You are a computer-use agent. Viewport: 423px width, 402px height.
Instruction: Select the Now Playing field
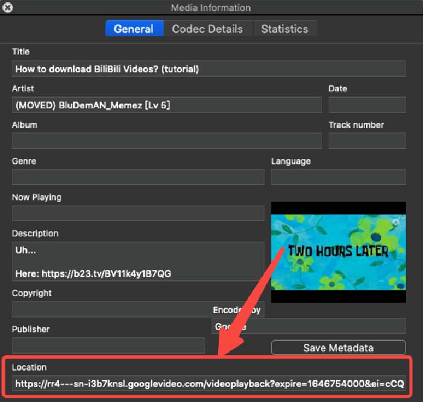click(138, 213)
